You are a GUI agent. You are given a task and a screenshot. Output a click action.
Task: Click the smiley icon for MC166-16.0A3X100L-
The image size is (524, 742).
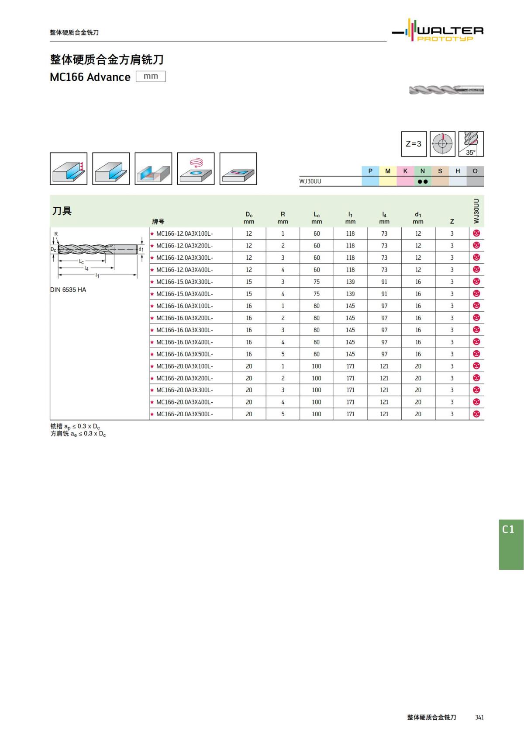tap(476, 306)
